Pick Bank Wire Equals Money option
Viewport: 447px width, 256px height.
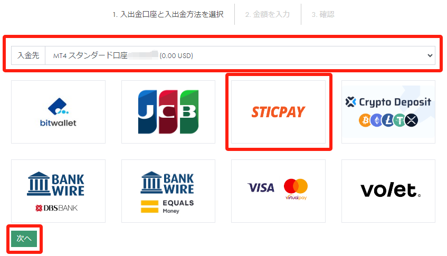[x=168, y=191]
